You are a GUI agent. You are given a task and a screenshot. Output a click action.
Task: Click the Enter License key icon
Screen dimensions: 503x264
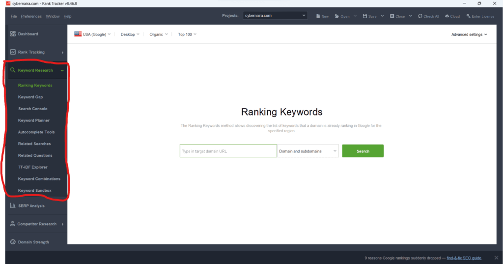point(468,16)
